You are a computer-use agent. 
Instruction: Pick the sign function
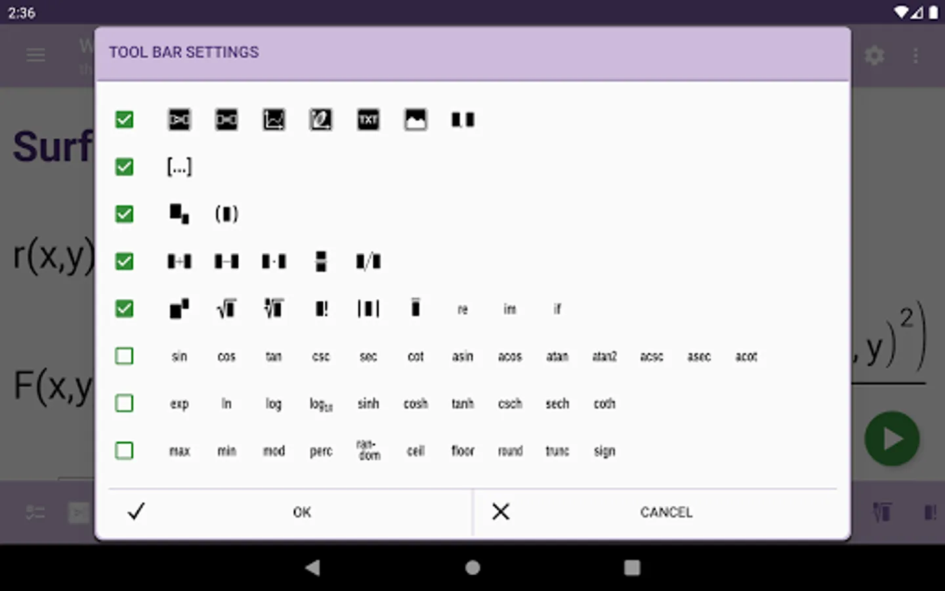(x=604, y=451)
